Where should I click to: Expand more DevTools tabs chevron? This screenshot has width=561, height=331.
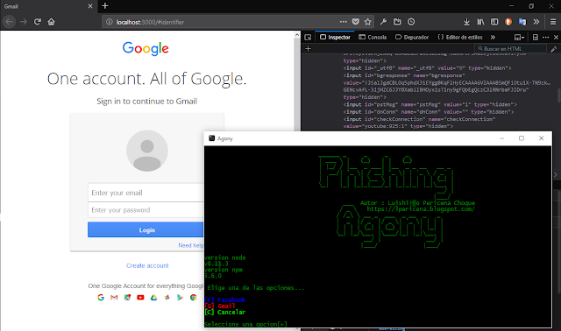(x=493, y=37)
